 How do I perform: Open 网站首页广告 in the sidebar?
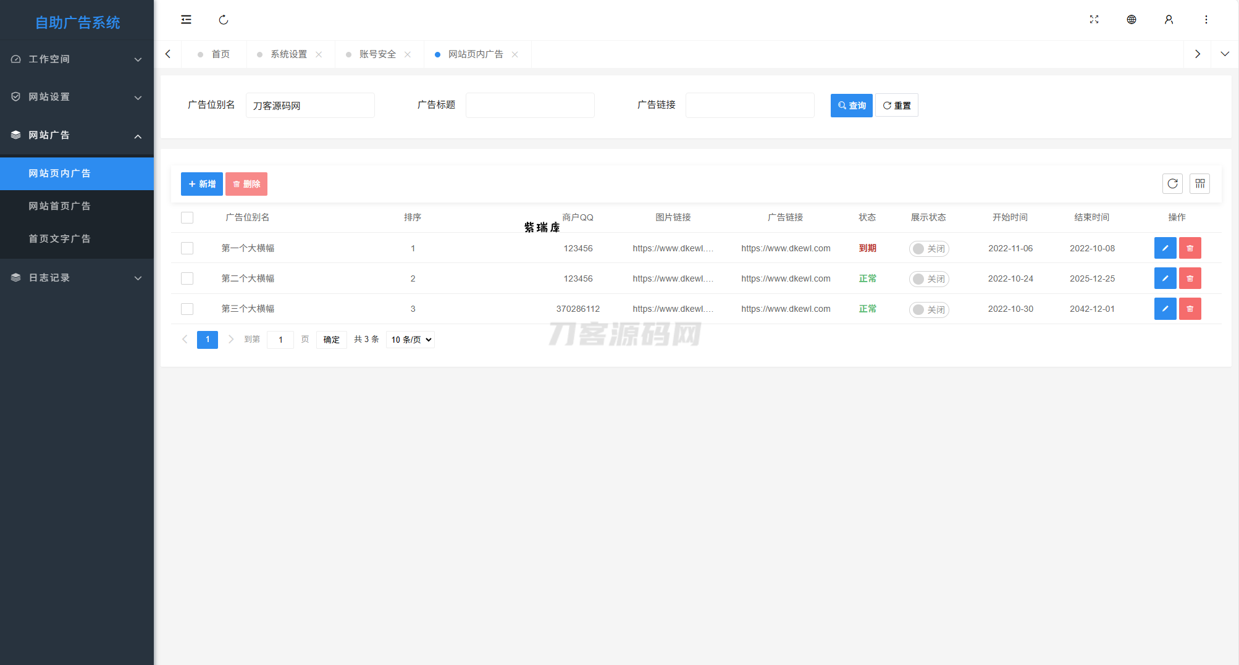point(60,206)
